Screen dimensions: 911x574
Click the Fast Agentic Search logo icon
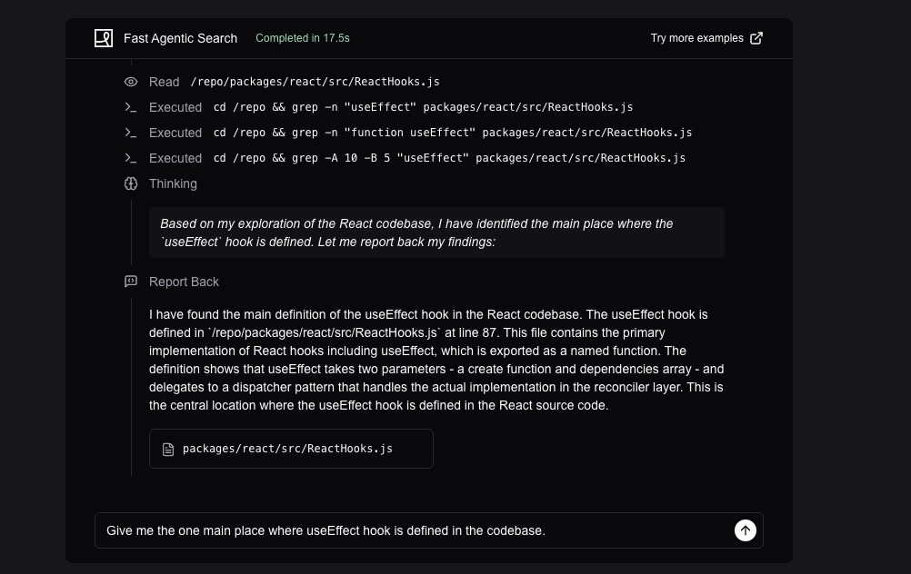pos(104,38)
